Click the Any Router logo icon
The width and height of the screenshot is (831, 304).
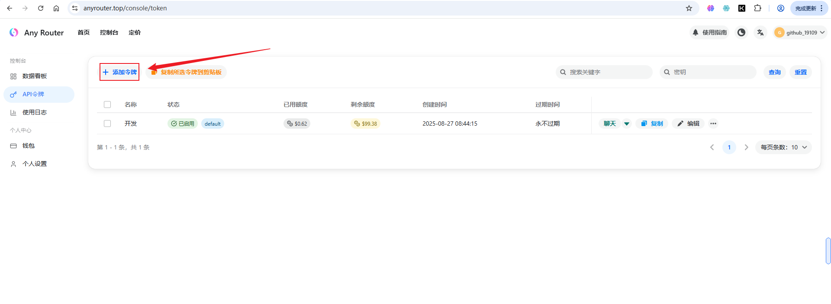14,32
